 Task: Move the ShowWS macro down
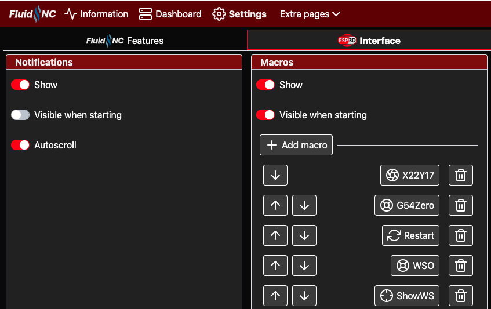tap(304, 296)
